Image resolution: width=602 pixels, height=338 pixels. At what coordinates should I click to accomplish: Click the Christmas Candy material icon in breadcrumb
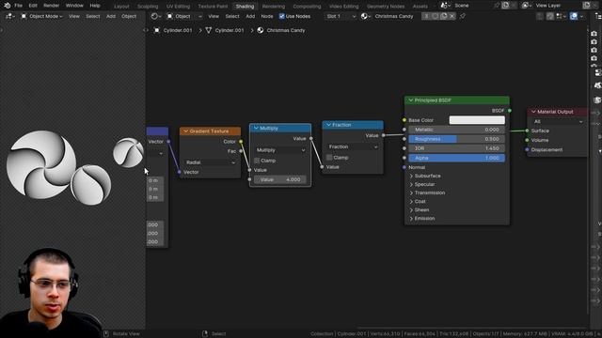(261, 30)
